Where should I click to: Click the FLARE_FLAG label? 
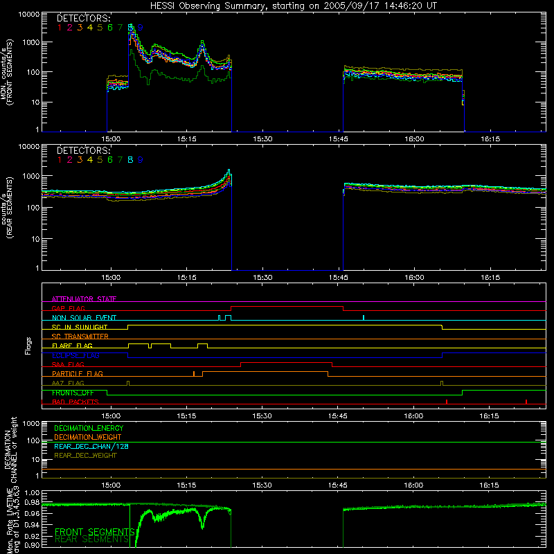coord(72,346)
